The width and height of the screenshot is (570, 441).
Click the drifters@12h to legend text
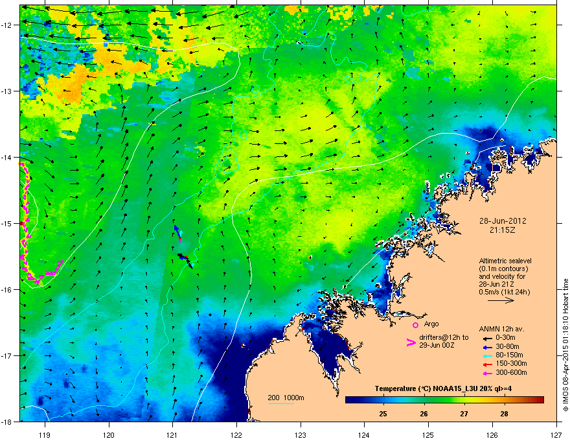point(444,338)
